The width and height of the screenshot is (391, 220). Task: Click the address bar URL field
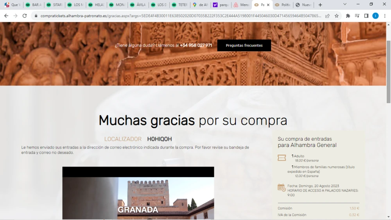[176, 16]
